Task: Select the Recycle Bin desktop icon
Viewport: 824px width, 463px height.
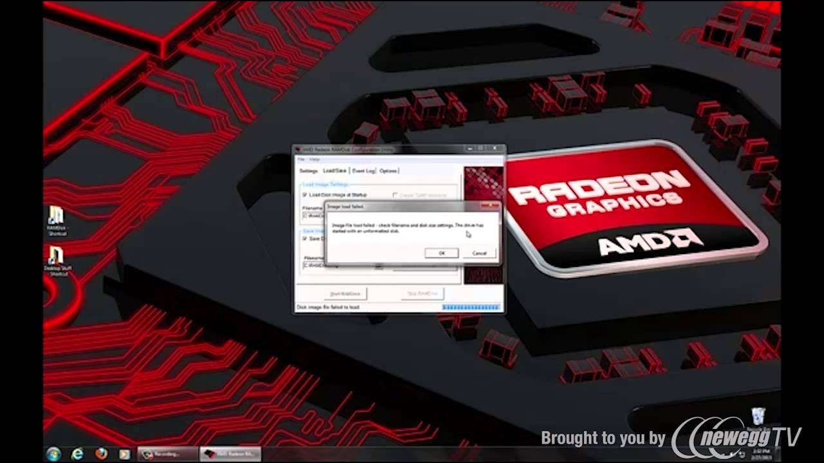Action: coord(758,419)
